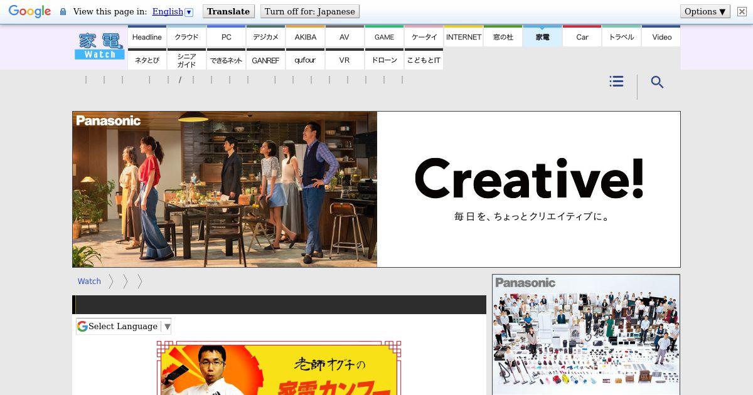This screenshot has width=753, height=395.
Task: Open the Panasonic products sidebar ad
Action: pos(586,335)
